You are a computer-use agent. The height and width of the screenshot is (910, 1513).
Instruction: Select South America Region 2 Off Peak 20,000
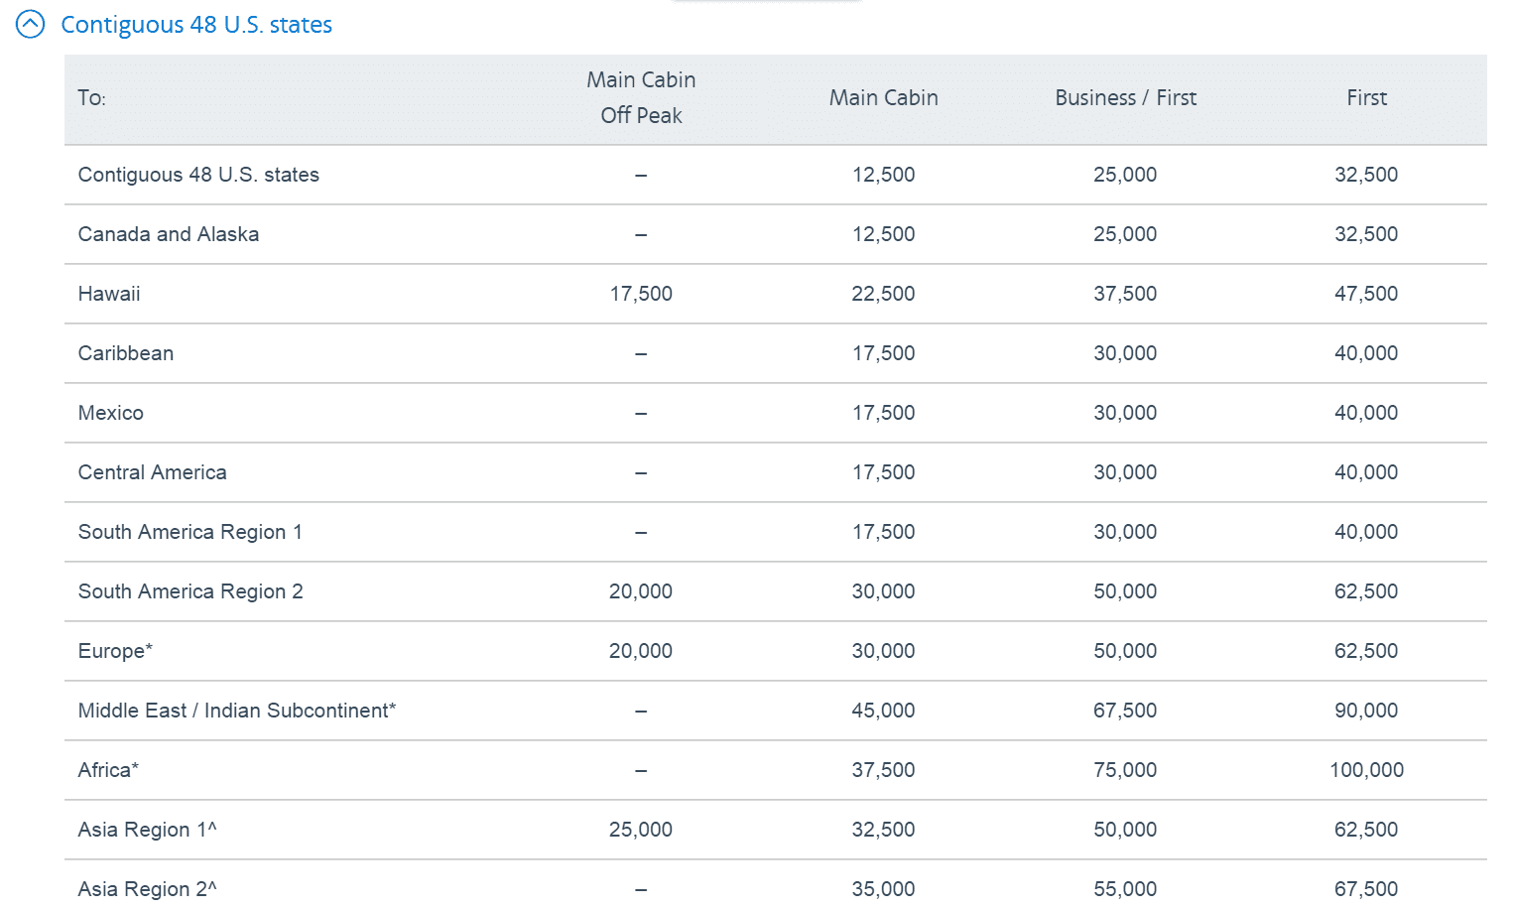coord(641,591)
